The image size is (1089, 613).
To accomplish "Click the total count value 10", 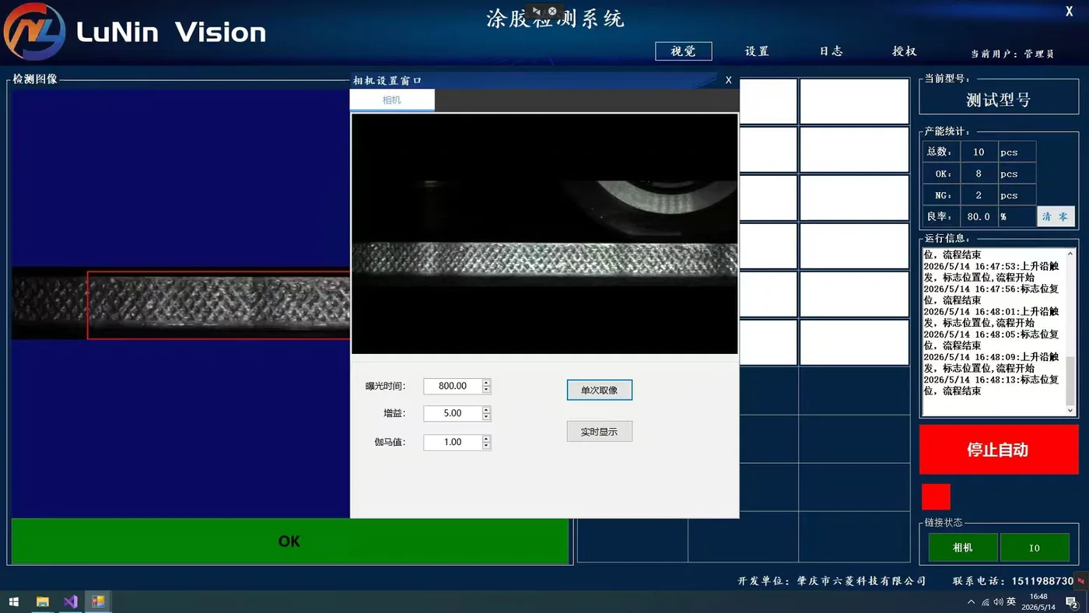I will 979,152.
